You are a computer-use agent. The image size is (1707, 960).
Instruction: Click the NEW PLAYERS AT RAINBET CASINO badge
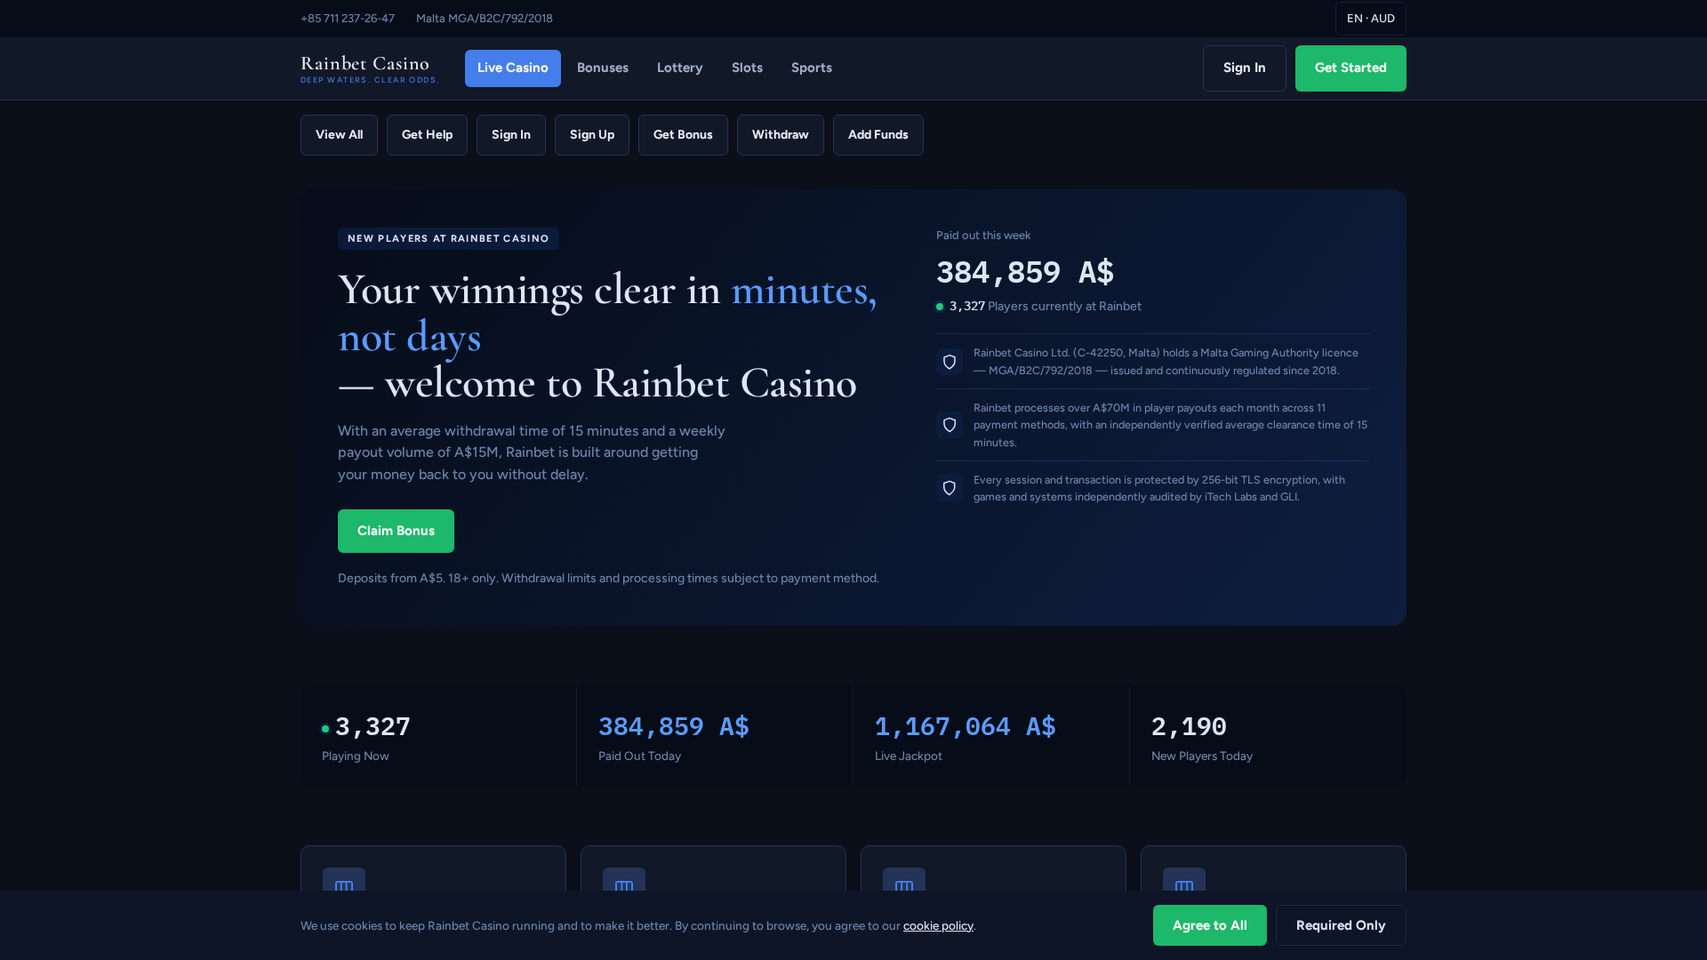(448, 238)
